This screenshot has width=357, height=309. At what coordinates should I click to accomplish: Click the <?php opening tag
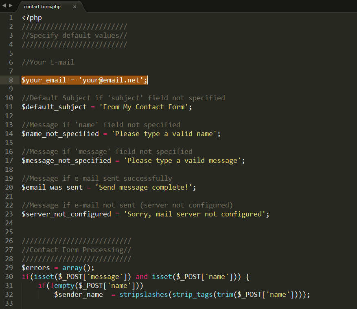32,17
